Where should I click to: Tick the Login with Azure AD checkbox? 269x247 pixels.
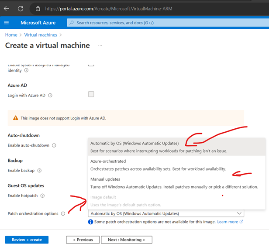(91, 94)
